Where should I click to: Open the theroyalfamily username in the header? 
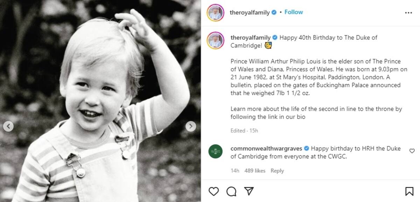[250, 13]
